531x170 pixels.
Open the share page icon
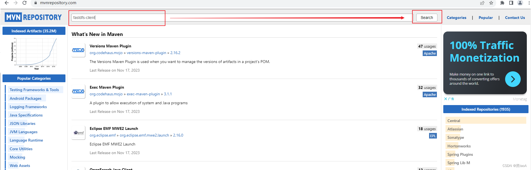pyautogui.click(x=482, y=3)
